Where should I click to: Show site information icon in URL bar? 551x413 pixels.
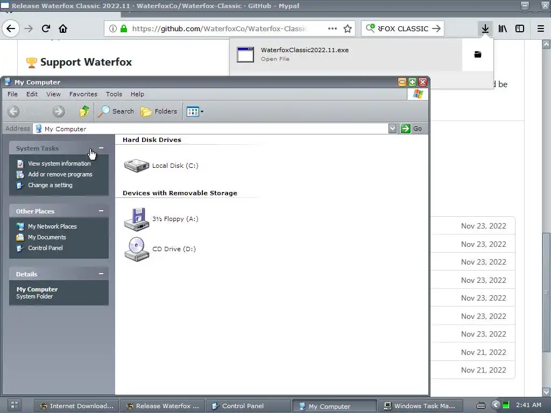point(113,29)
